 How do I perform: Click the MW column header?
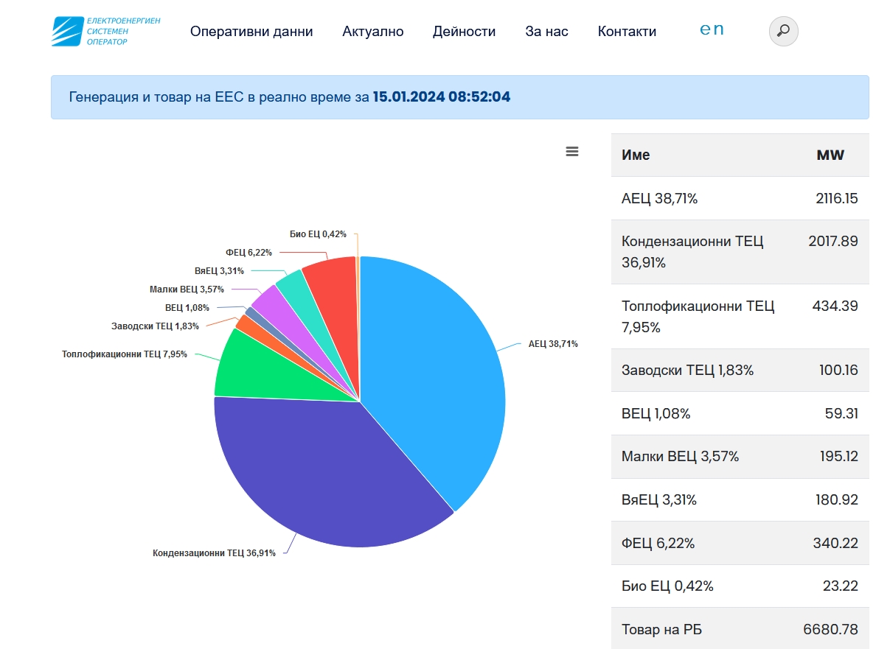830,155
